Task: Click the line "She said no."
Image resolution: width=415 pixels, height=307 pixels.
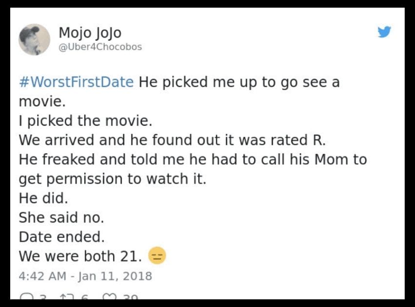Action: tap(61, 217)
